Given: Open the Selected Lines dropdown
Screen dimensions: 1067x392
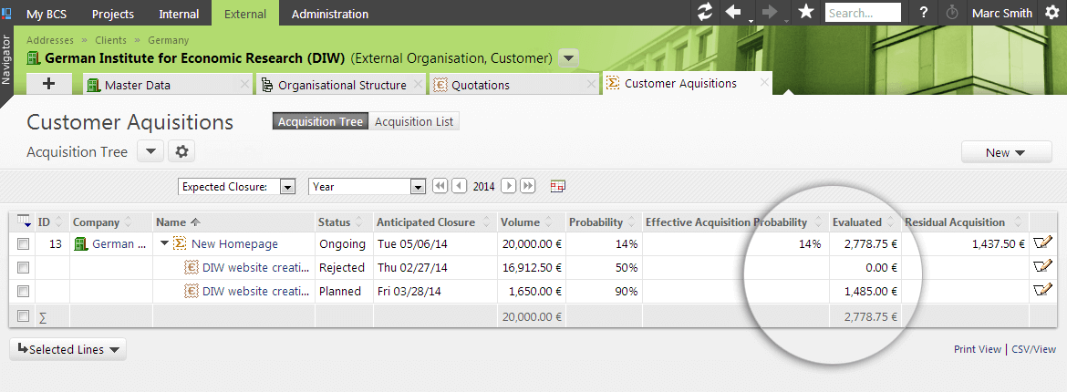Looking at the screenshot, I should coord(67,349).
